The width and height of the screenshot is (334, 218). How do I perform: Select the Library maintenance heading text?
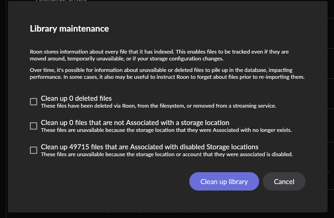click(x=69, y=29)
